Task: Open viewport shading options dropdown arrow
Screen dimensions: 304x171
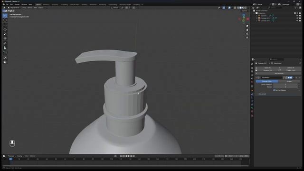Action: click(248, 8)
